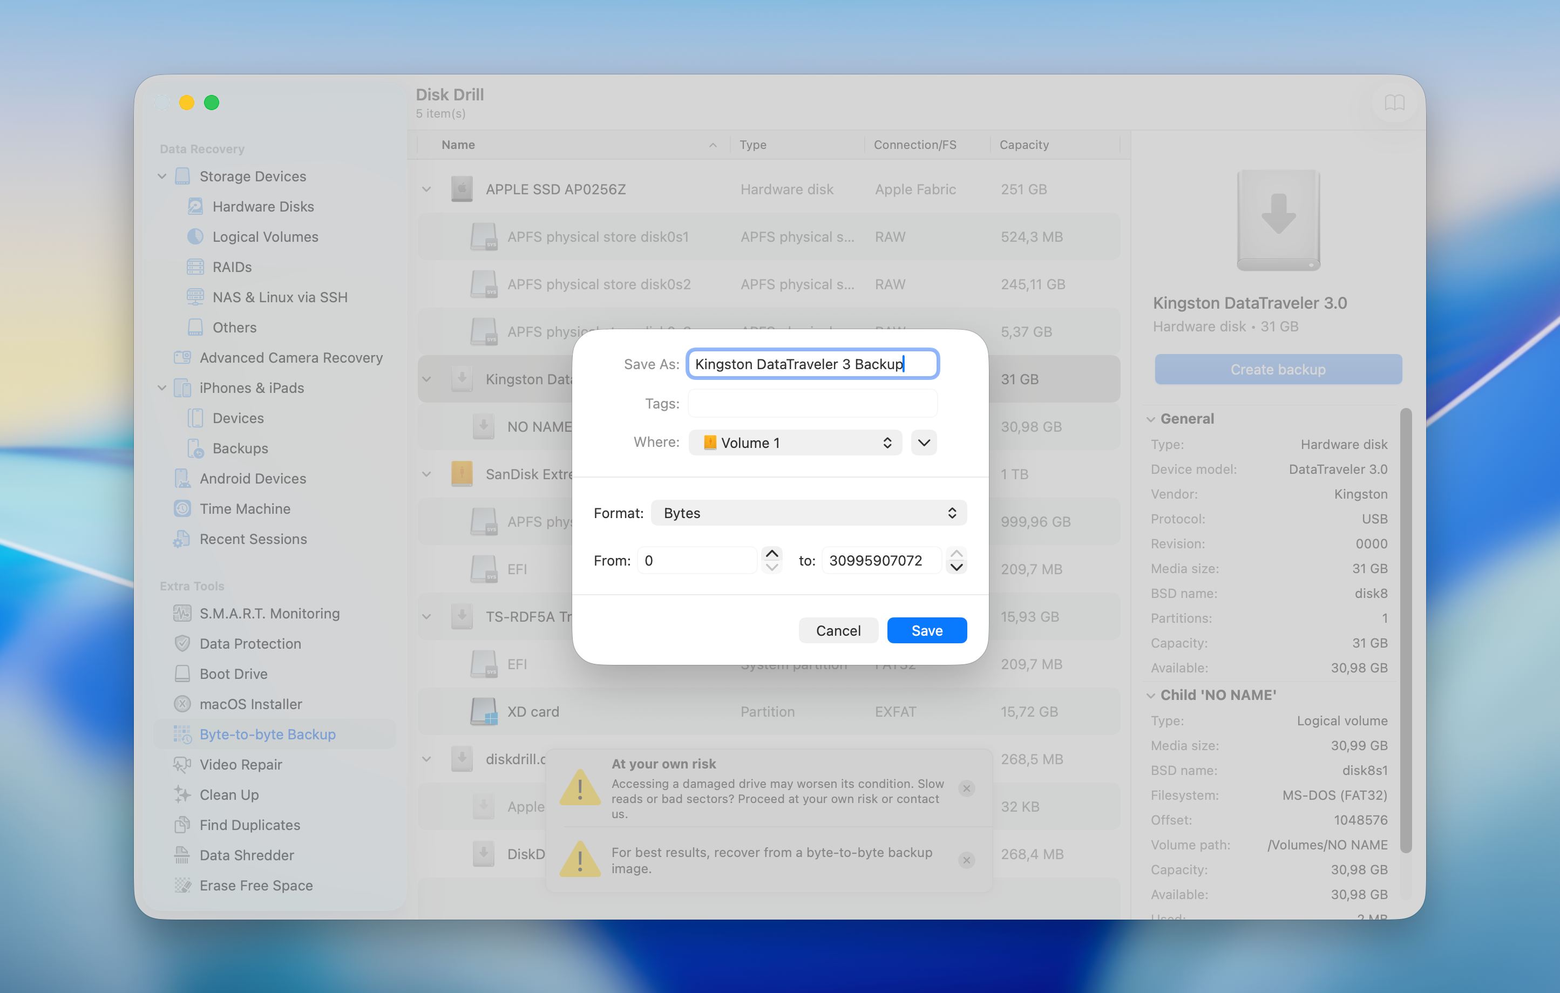1560x993 pixels.
Task: Click the Save button
Action: [927, 630]
